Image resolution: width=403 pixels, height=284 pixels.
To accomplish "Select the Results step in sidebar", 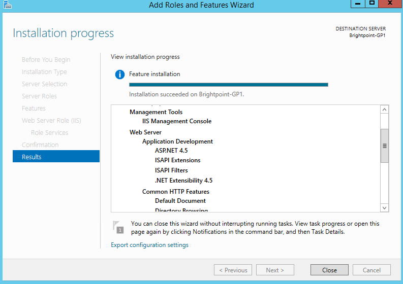I will (x=56, y=157).
